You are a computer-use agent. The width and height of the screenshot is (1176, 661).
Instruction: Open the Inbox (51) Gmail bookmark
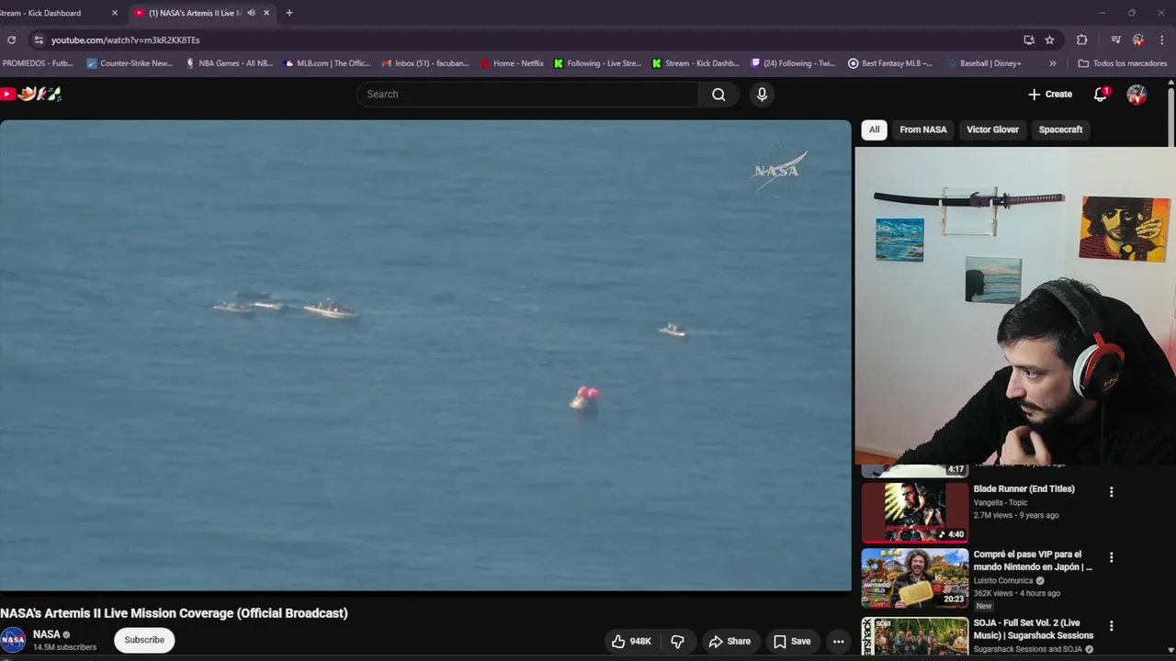click(x=425, y=63)
